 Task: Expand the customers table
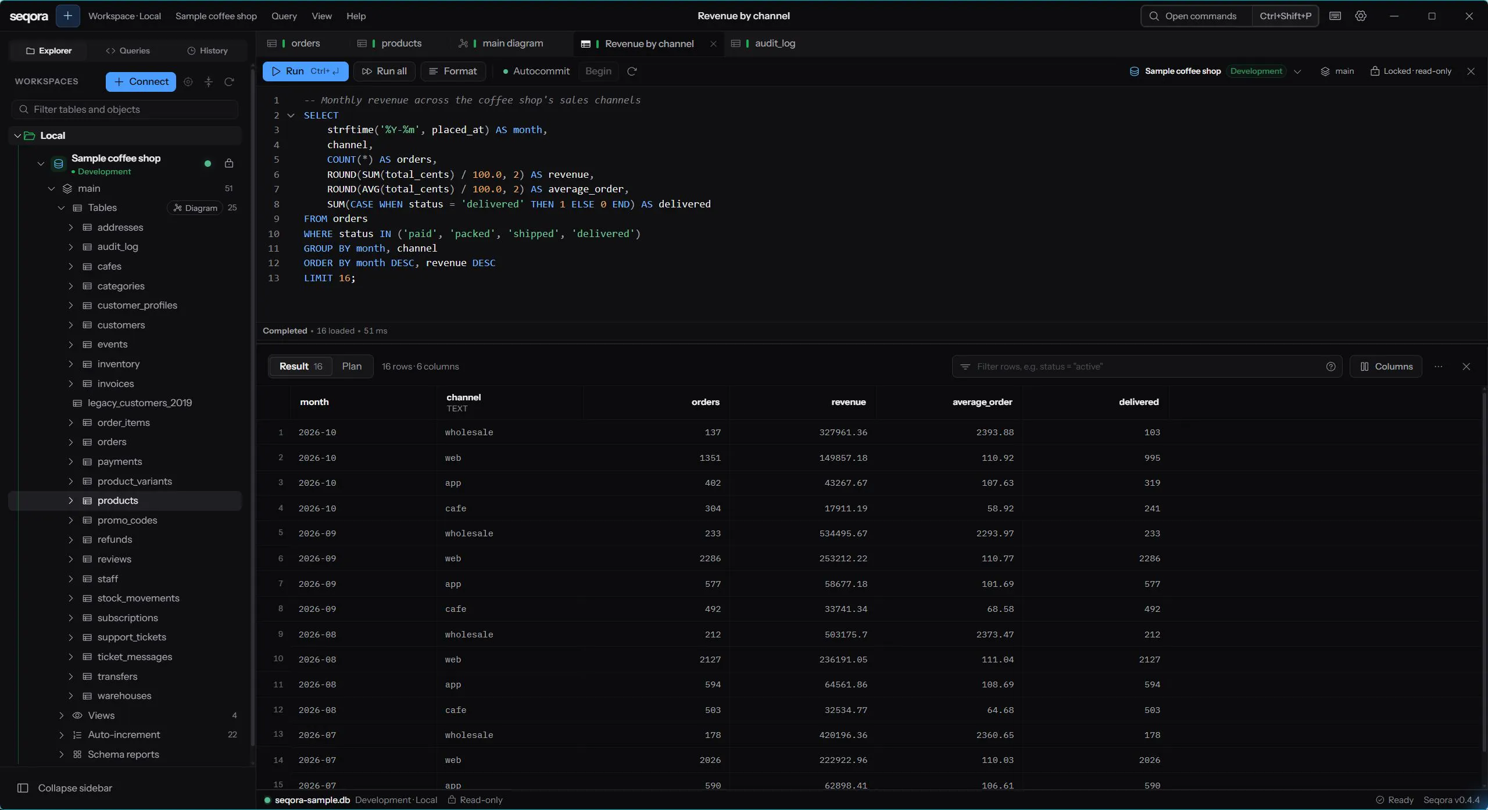pos(71,325)
